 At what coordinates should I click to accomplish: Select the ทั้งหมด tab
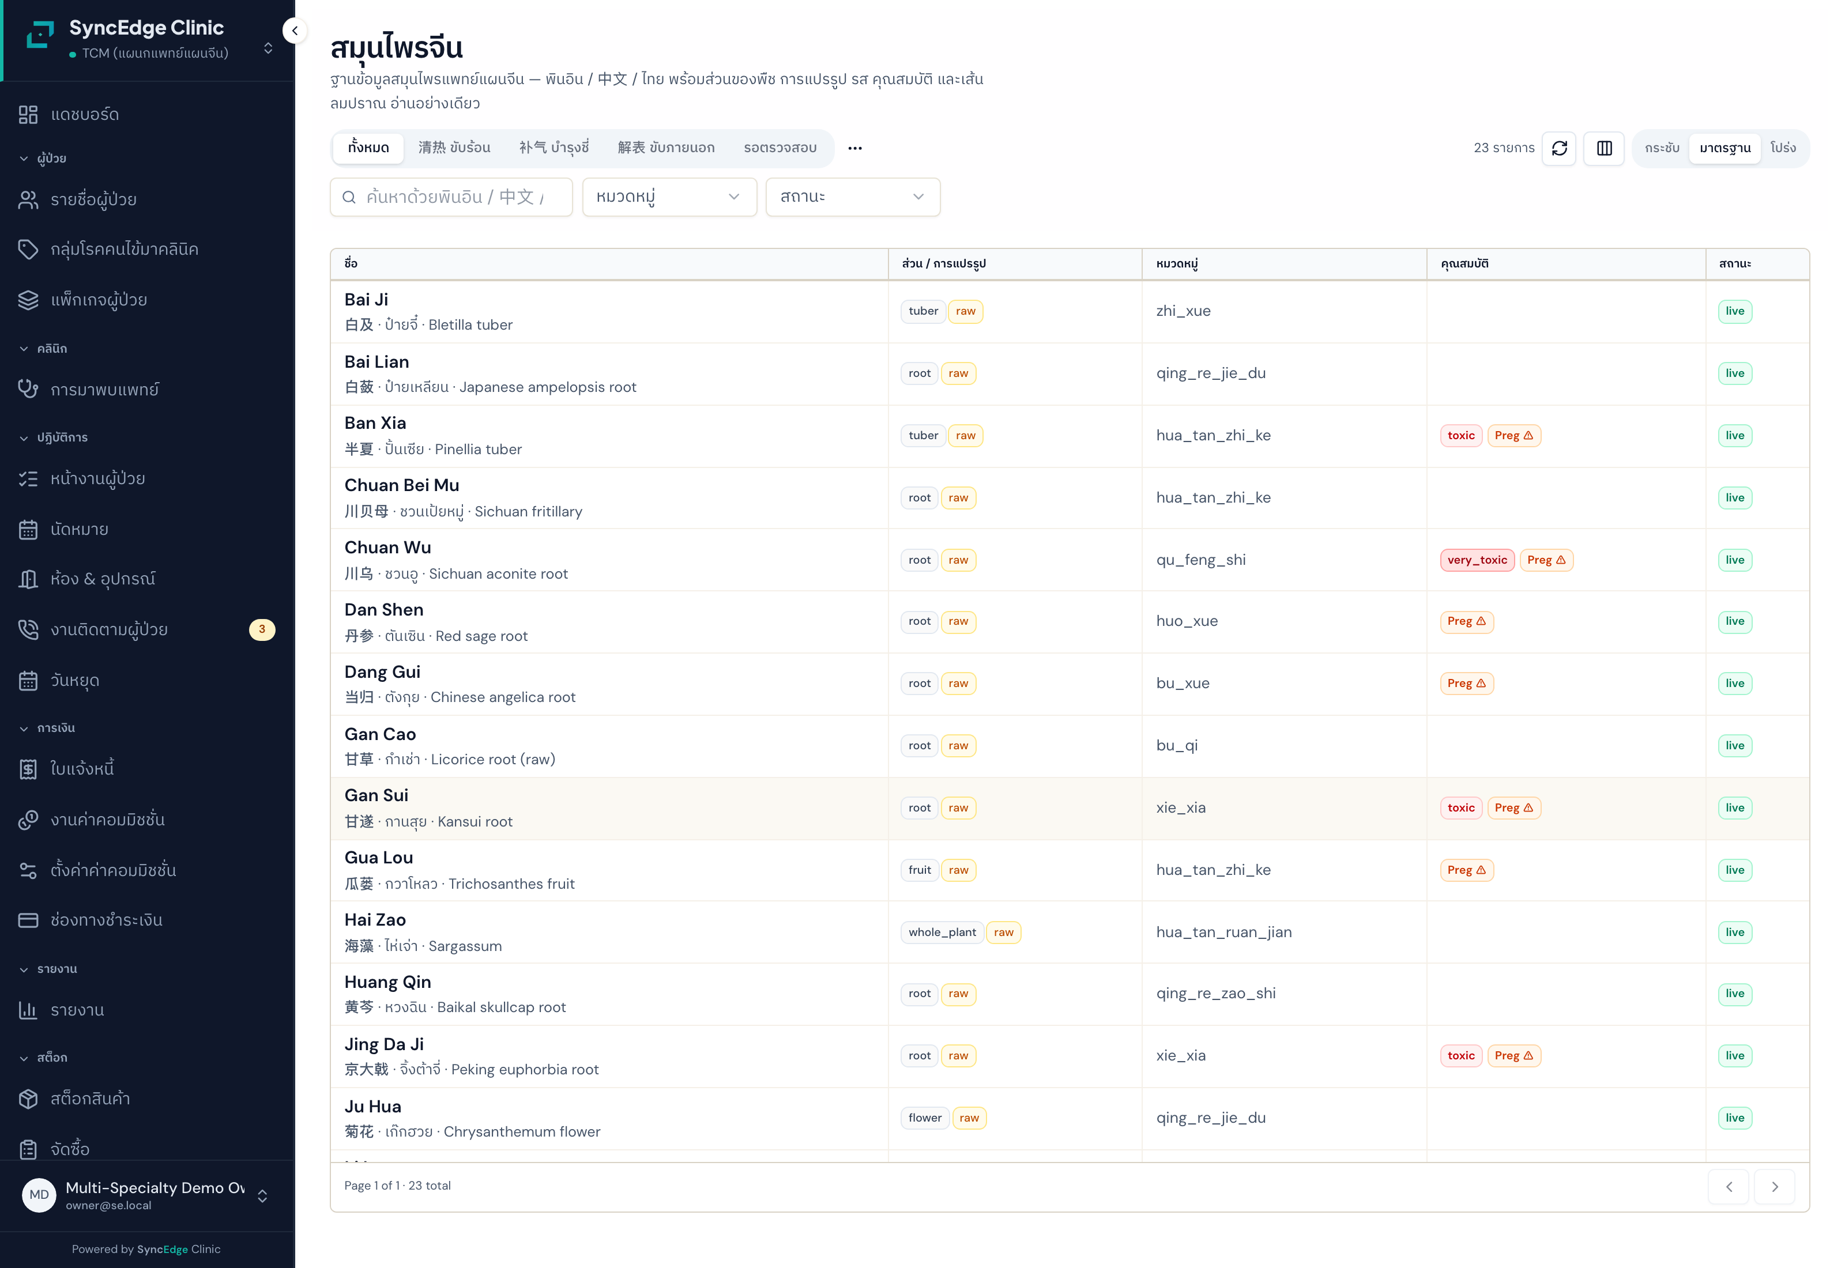click(x=368, y=149)
